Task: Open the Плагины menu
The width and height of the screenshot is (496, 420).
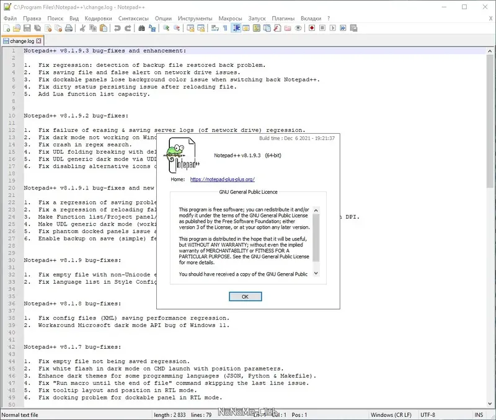Action: coord(283,19)
